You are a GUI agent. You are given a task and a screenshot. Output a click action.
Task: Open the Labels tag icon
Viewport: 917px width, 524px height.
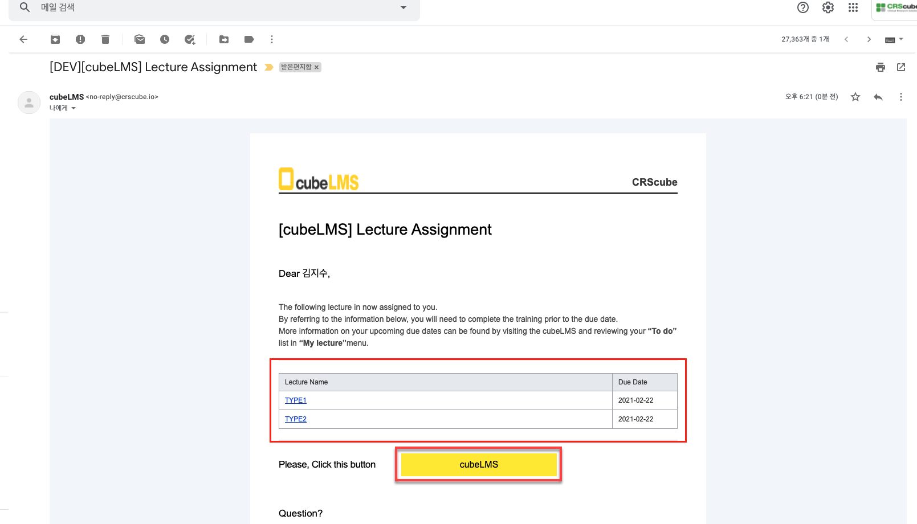pyautogui.click(x=249, y=39)
